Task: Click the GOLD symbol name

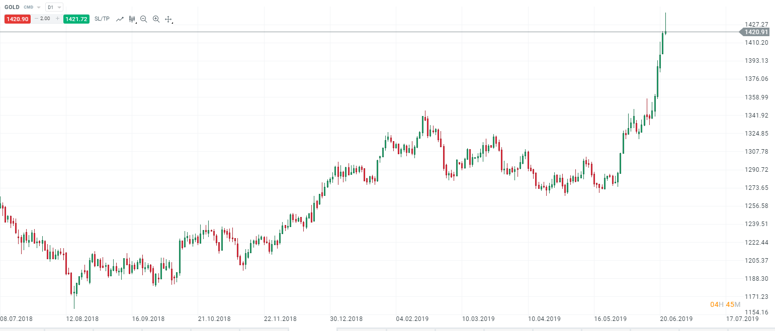Action: 12,8
